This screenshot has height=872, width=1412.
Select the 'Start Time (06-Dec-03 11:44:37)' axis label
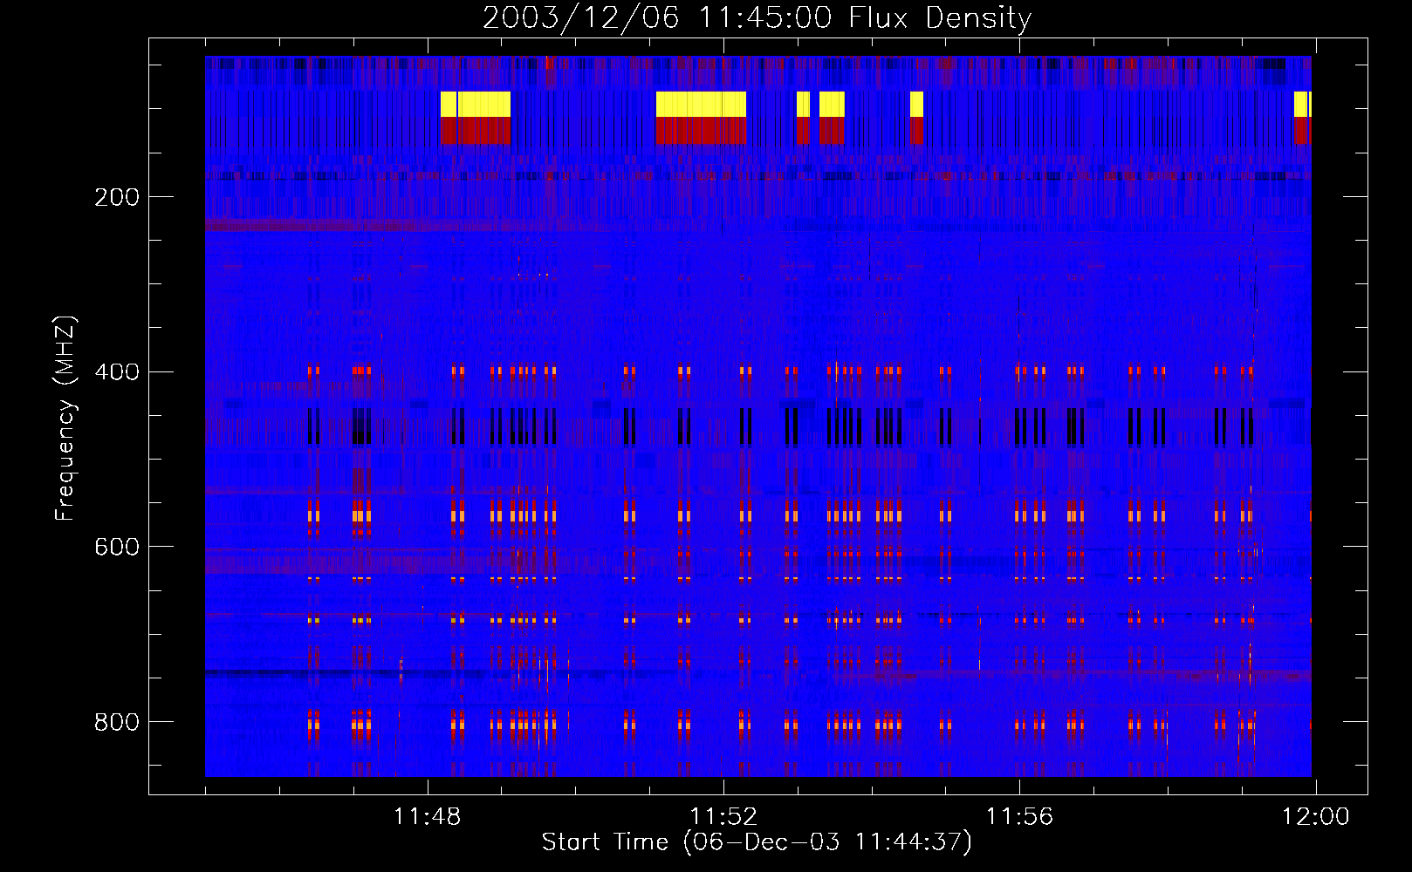757,842
